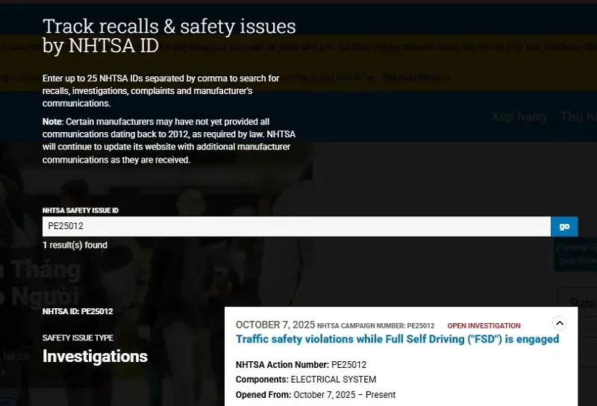This screenshot has width=597, height=406.
Task: Click the 1 result(s) found text
Action: click(x=75, y=245)
